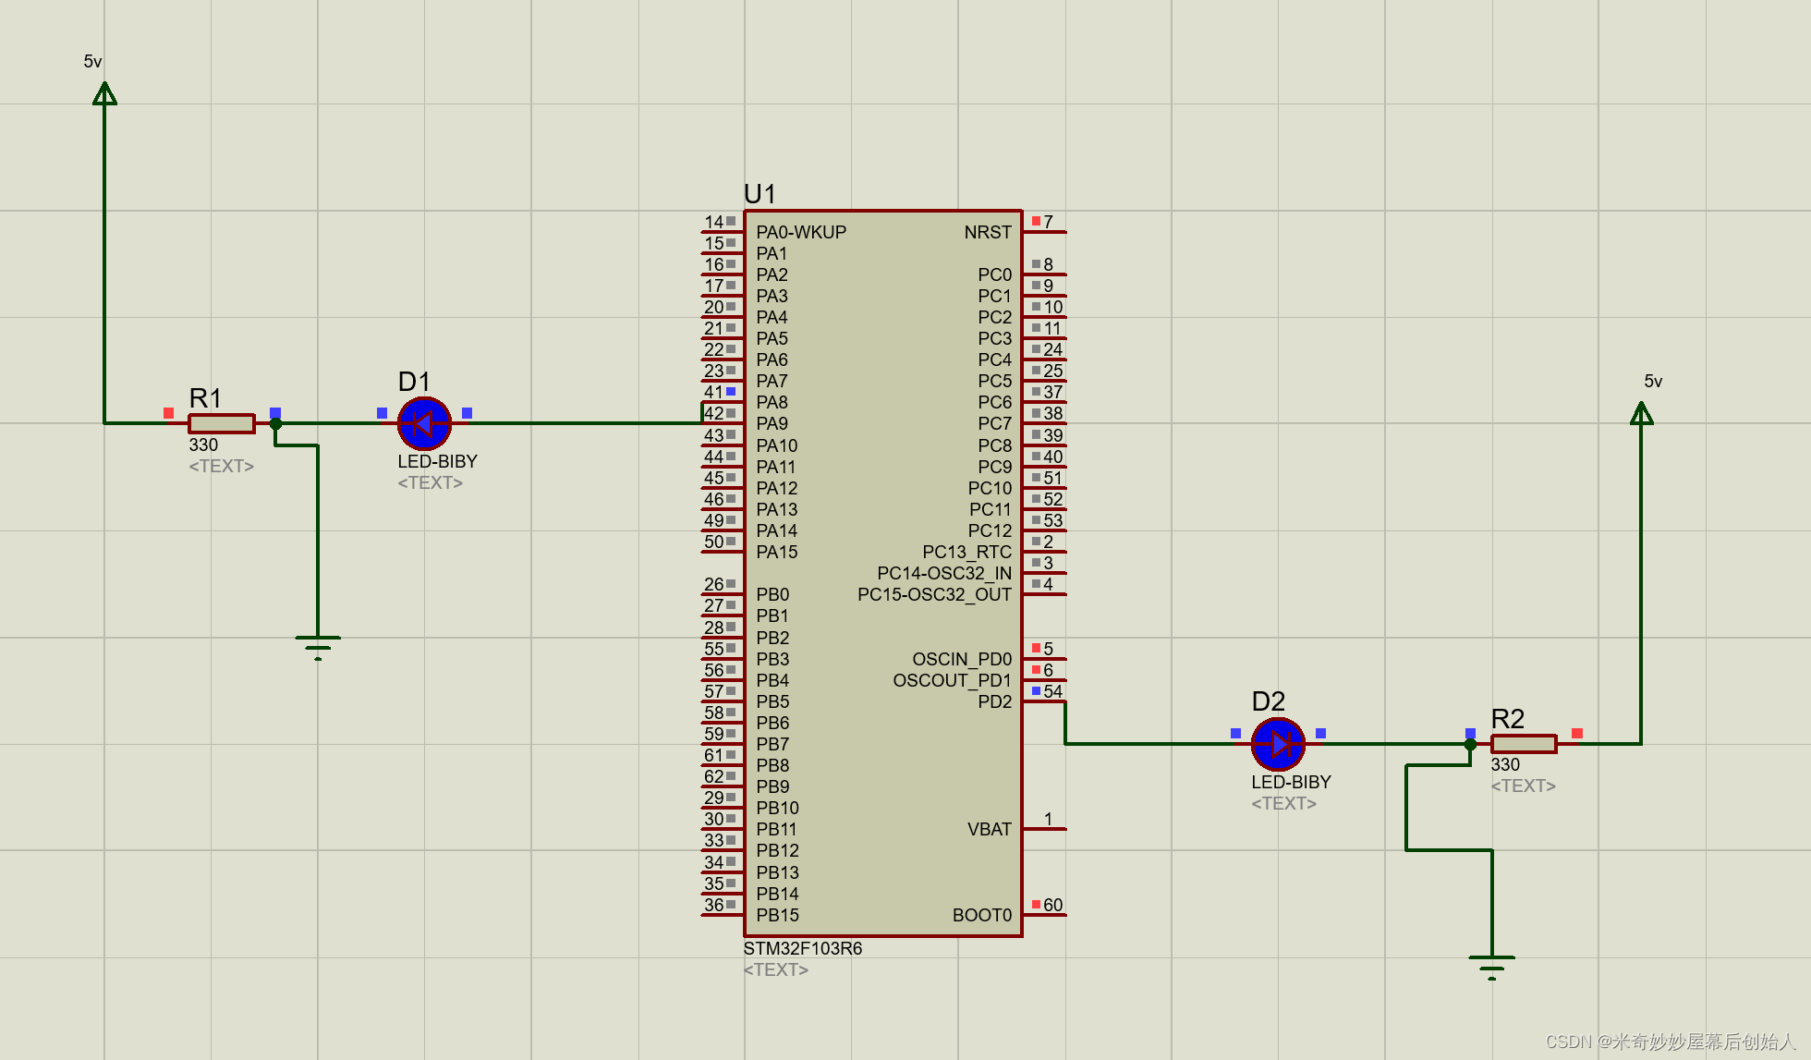Screen dimensions: 1811x1060
Task: Click the PB9 pin label
Action: tap(772, 786)
